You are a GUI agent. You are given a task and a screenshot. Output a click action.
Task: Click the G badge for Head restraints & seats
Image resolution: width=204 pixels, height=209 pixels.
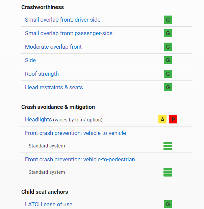click(x=168, y=87)
